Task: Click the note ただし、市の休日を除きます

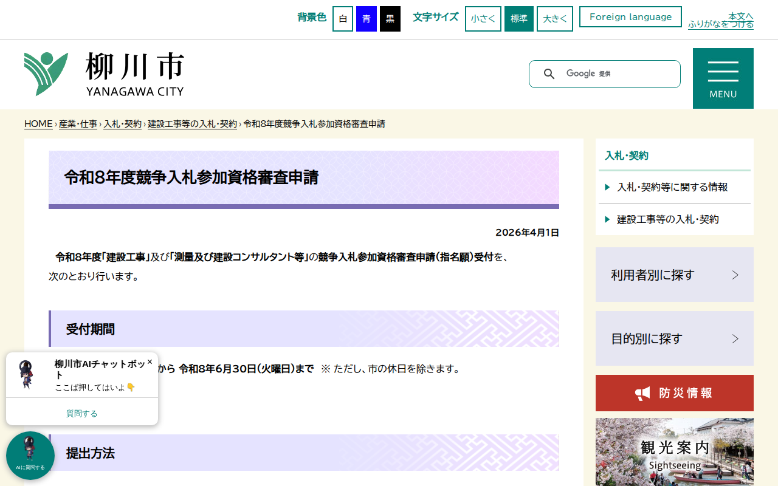Action: (390, 369)
